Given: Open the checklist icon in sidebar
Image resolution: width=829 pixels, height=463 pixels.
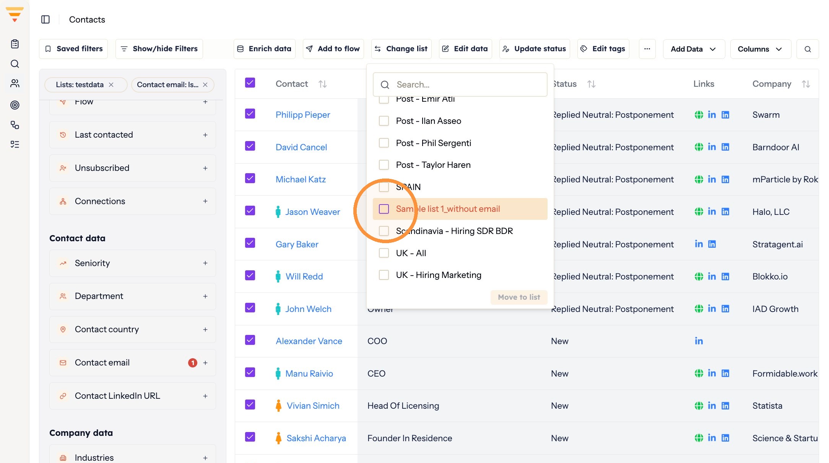Looking at the screenshot, I should [15, 145].
